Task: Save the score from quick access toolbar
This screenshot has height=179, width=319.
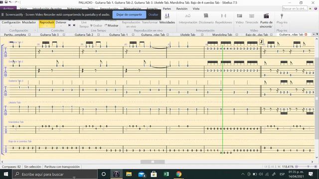Action: coord(6,2)
